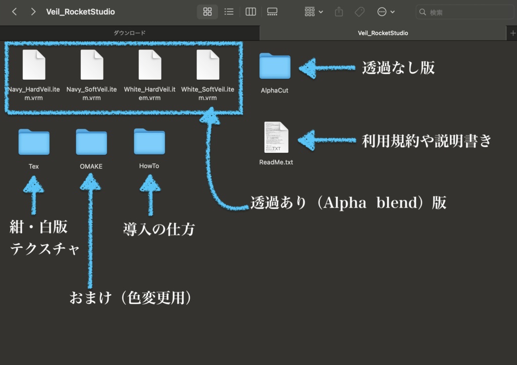Viewport: 517px width, 365px height.
Task: Click the search field in the toolbar
Action: [x=464, y=12]
